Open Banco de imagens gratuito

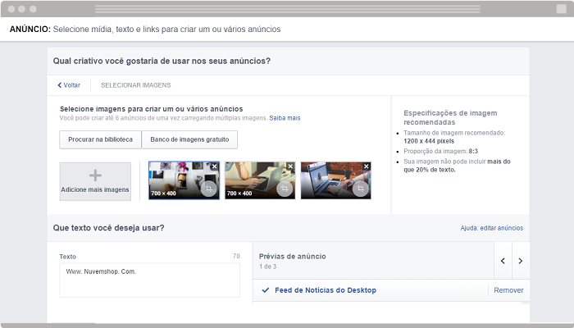tap(189, 139)
